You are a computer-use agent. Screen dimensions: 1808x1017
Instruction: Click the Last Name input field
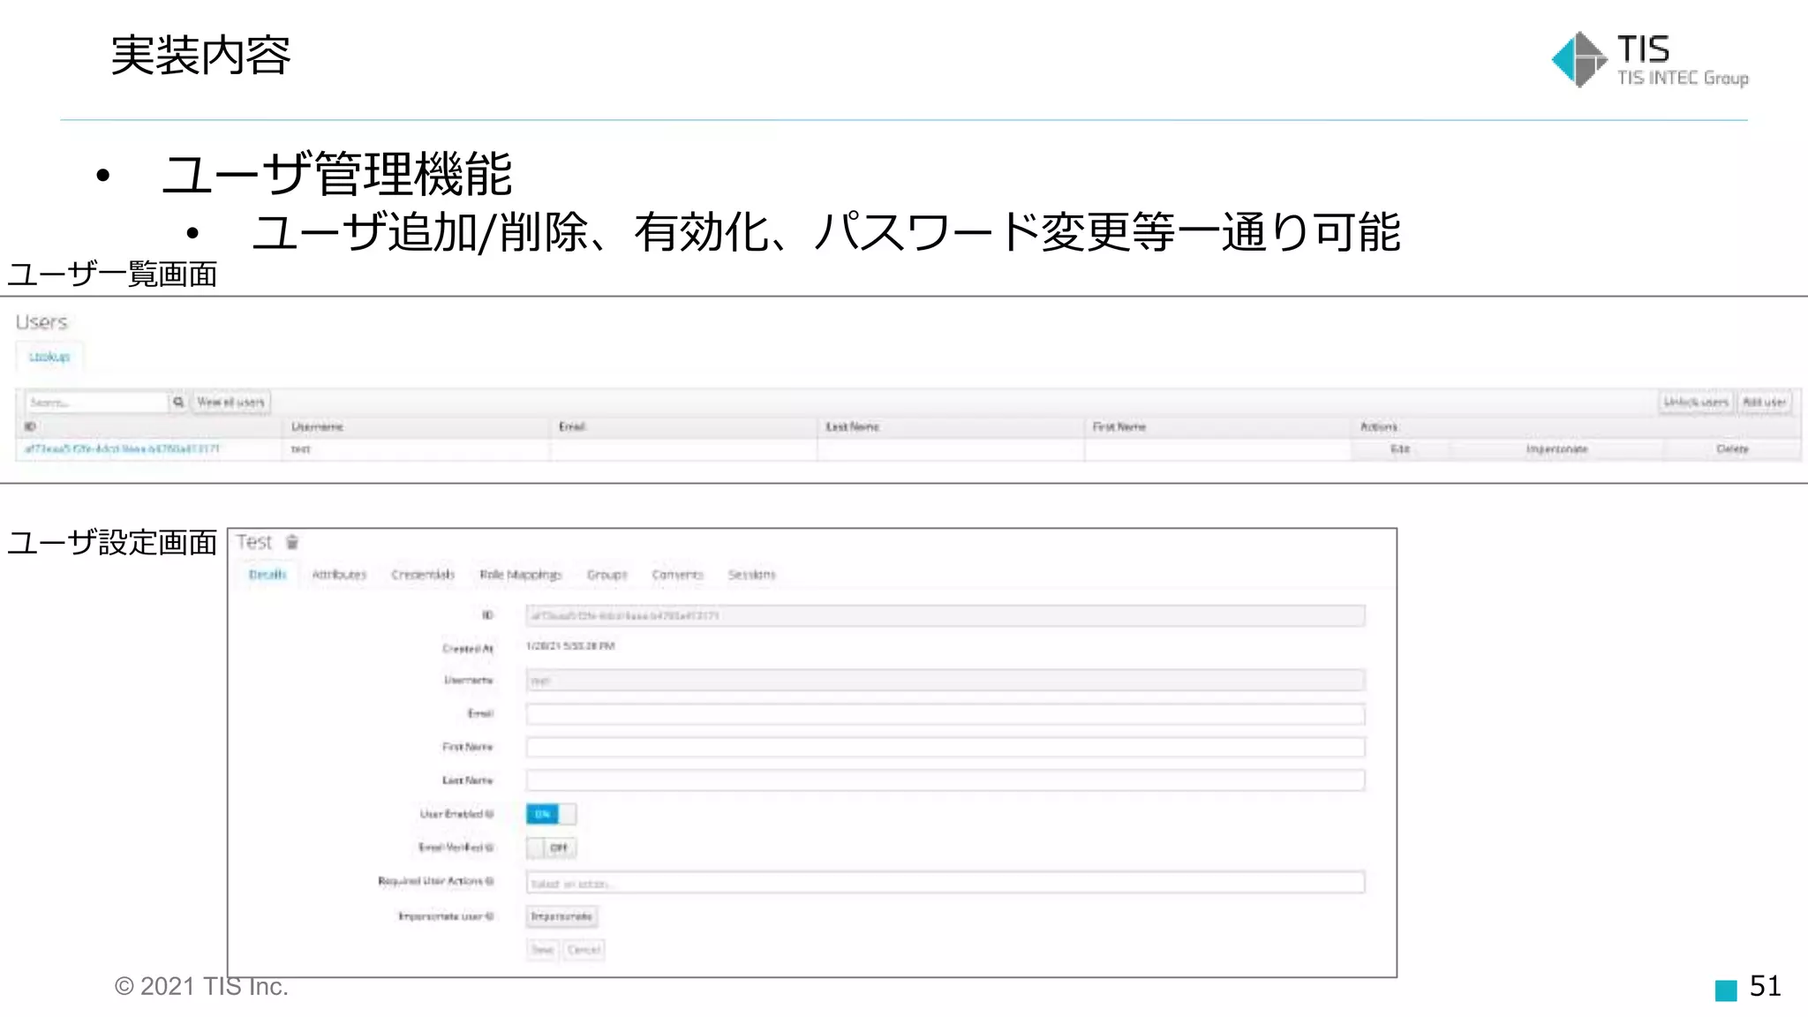point(945,780)
